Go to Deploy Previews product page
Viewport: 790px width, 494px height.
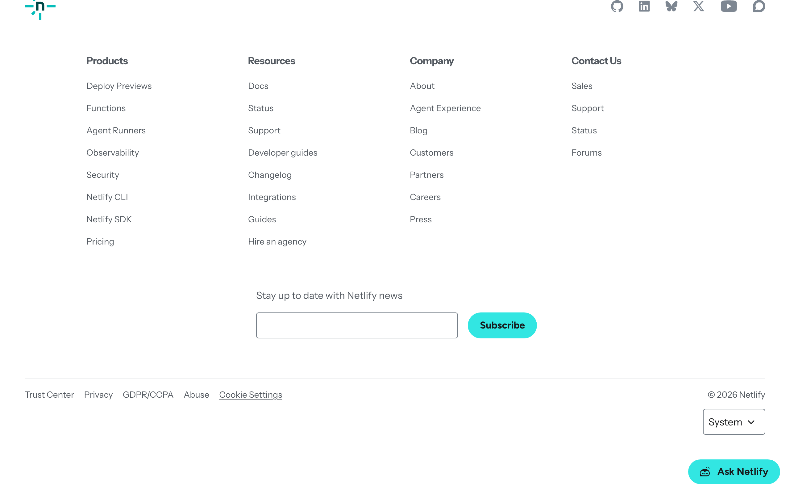point(119,86)
